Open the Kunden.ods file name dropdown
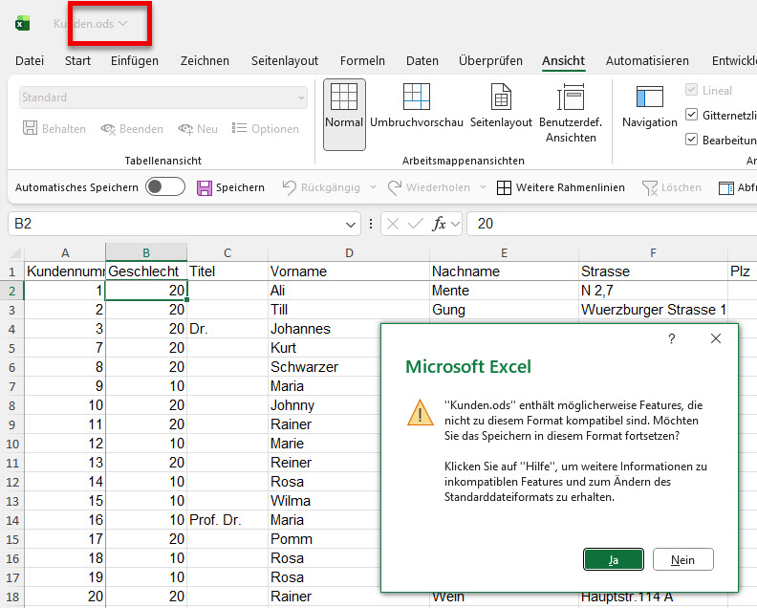Viewport: 757px width, 608px height. point(122,24)
